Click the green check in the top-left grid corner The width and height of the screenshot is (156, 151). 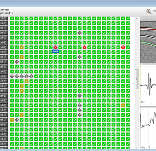coord(12,18)
